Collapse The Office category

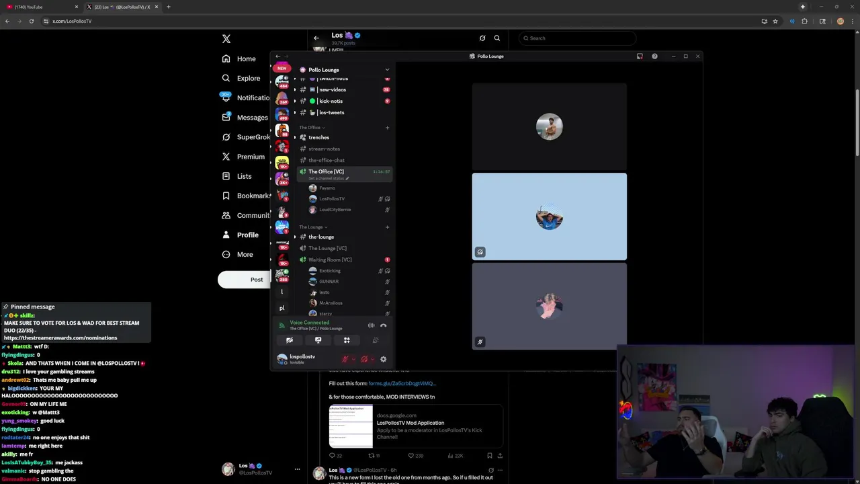click(312, 128)
